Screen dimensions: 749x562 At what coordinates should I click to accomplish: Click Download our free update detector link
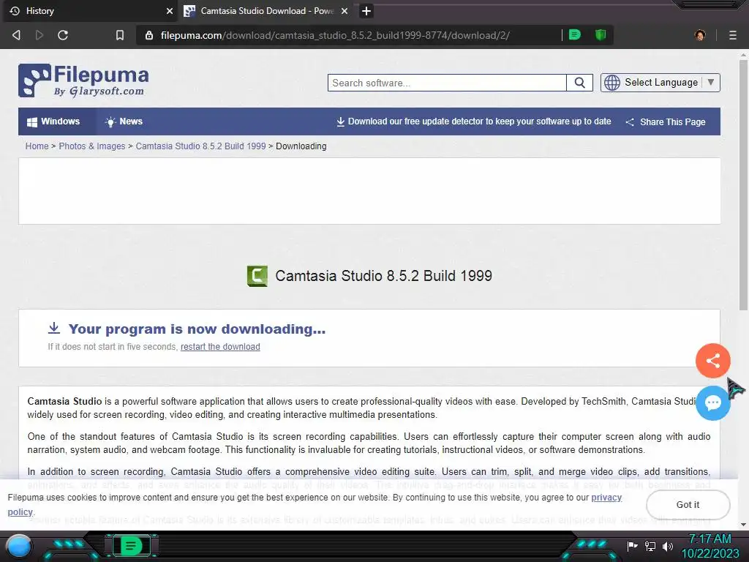(x=474, y=121)
